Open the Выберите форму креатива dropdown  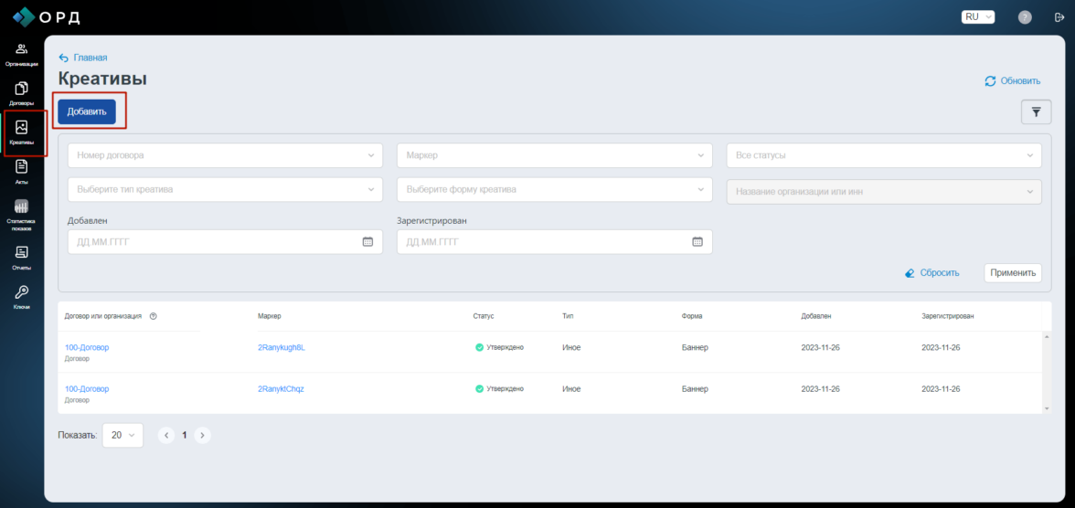(554, 189)
